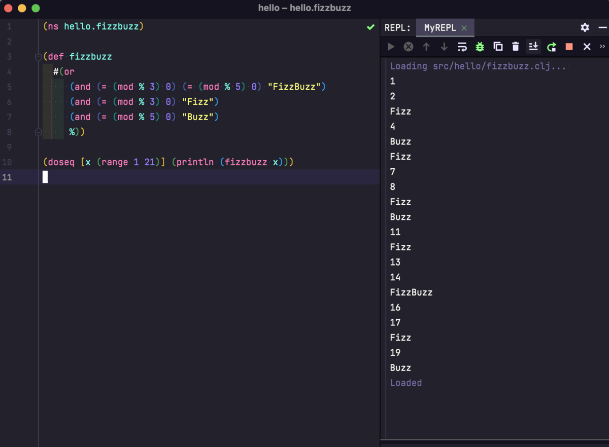This screenshot has width=609, height=447.
Task: Start the debugger with the green bug icon
Action: tap(480, 47)
